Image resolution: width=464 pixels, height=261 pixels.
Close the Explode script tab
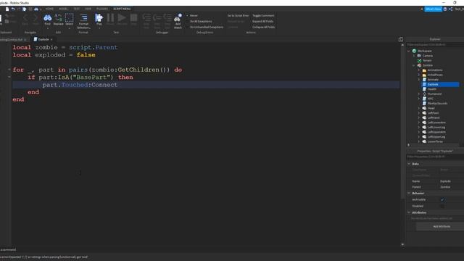click(51, 39)
